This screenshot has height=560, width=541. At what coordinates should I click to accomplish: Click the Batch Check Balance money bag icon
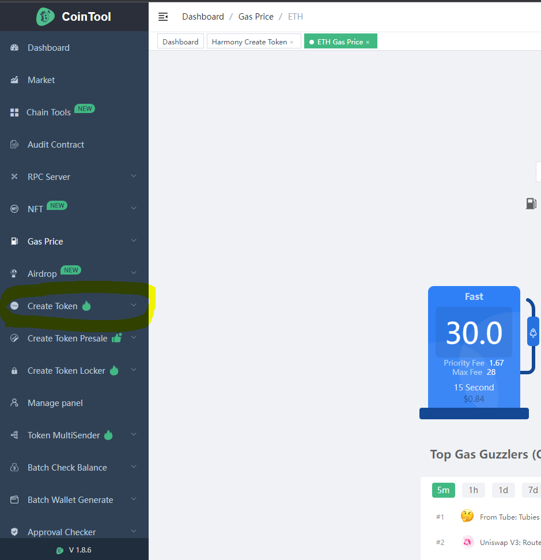[14, 467]
